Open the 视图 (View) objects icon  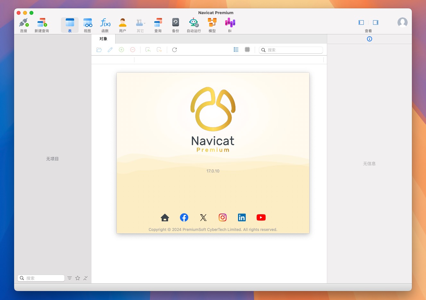(x=87, y=25)
